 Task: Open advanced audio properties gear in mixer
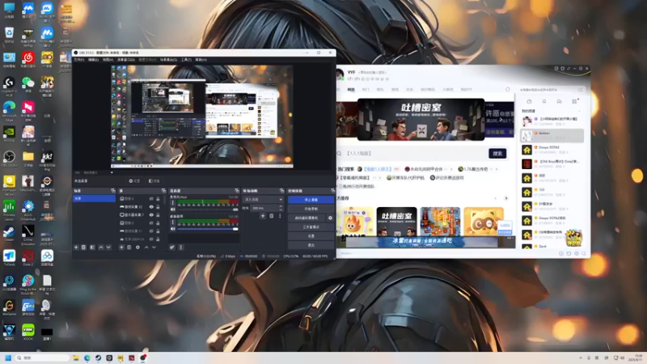[172, 248]
